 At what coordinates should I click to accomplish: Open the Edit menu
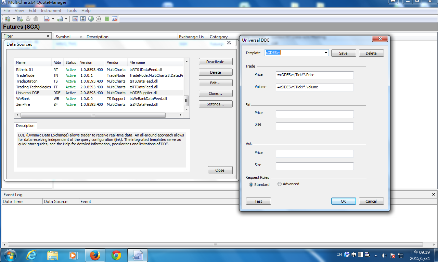(x=33, y=11)
